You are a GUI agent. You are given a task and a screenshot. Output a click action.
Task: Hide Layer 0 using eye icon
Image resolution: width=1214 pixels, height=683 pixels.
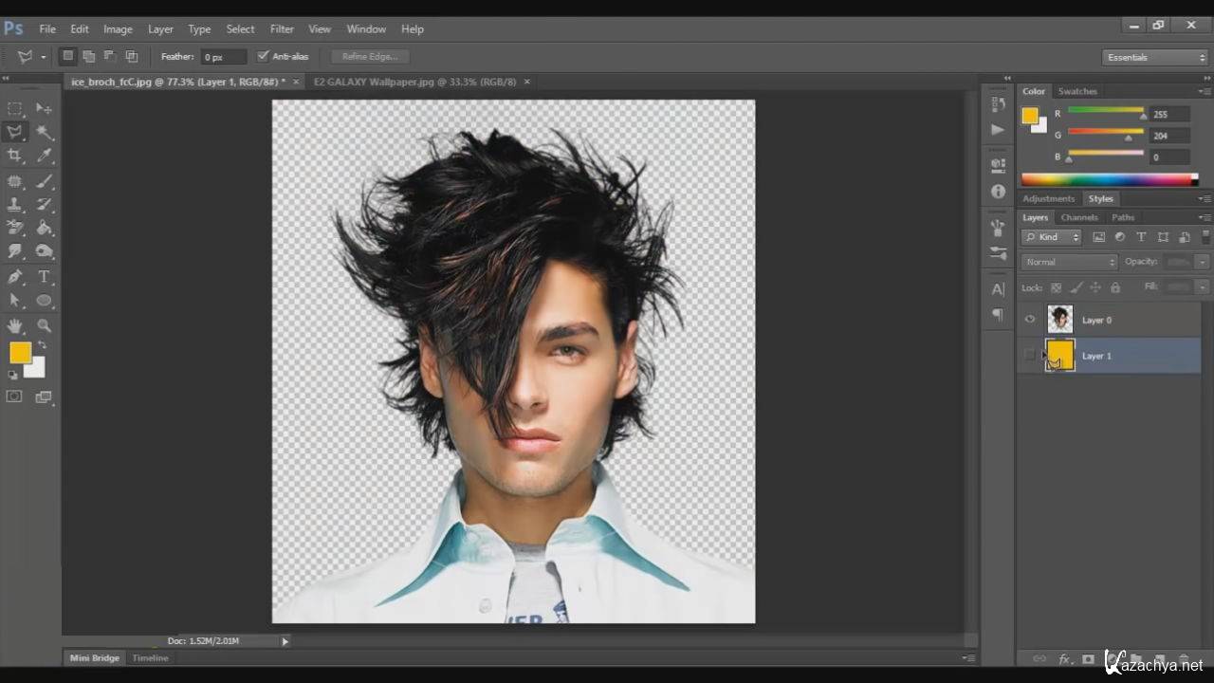[1030, 320]
